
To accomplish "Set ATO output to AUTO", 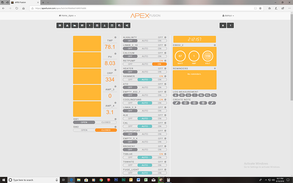I will tap(145, 87).
